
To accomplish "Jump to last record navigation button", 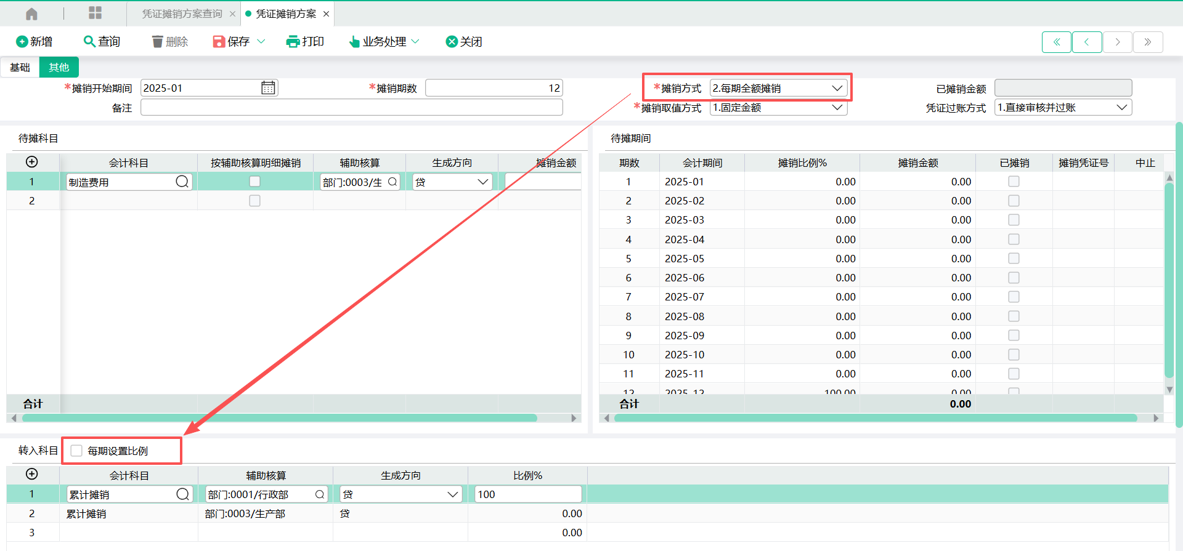I will pyautogui.click(x=1147, y=42).
